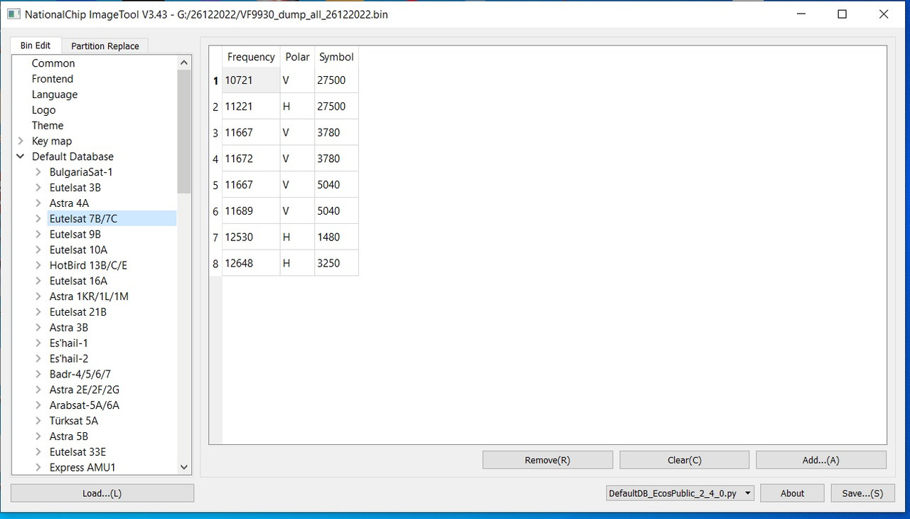Select symbol rate cell 3250

coord(336,264)
